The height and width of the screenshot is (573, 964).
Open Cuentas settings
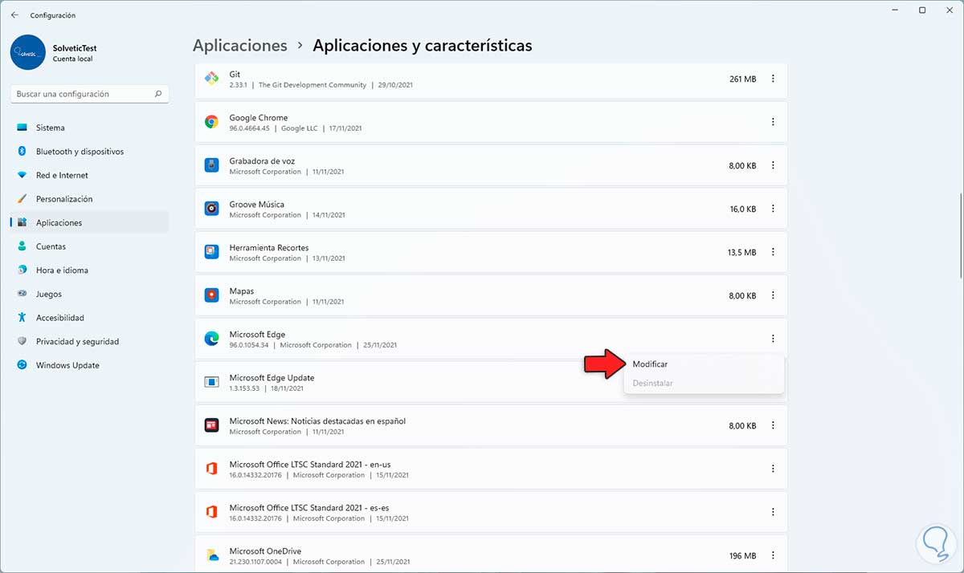[x=89, y=246]
